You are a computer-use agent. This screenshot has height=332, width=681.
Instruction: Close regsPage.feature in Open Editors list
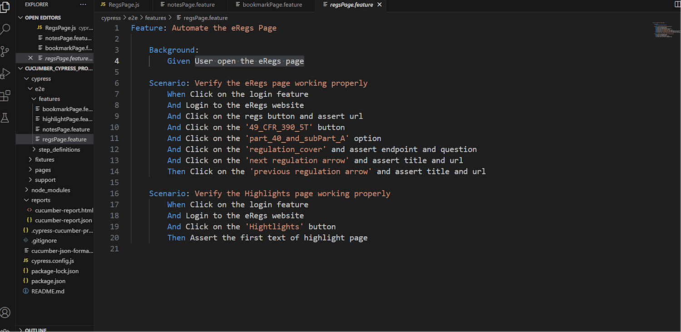30,58
